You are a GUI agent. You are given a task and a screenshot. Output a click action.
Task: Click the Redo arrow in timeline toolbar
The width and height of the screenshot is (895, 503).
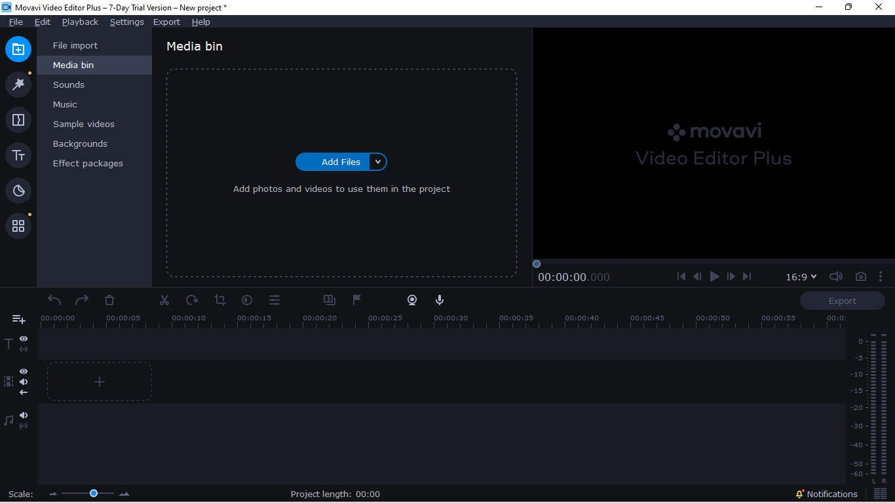[82, 300]
